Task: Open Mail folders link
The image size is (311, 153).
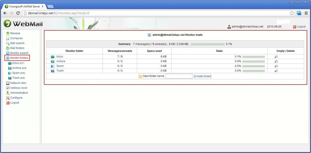Action: 17,48
